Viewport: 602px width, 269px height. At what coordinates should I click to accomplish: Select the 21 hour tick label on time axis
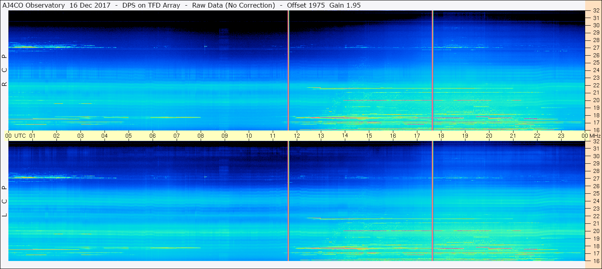click(x=513, y=136)
